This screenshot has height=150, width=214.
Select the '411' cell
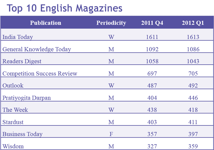tap(193, 122)
